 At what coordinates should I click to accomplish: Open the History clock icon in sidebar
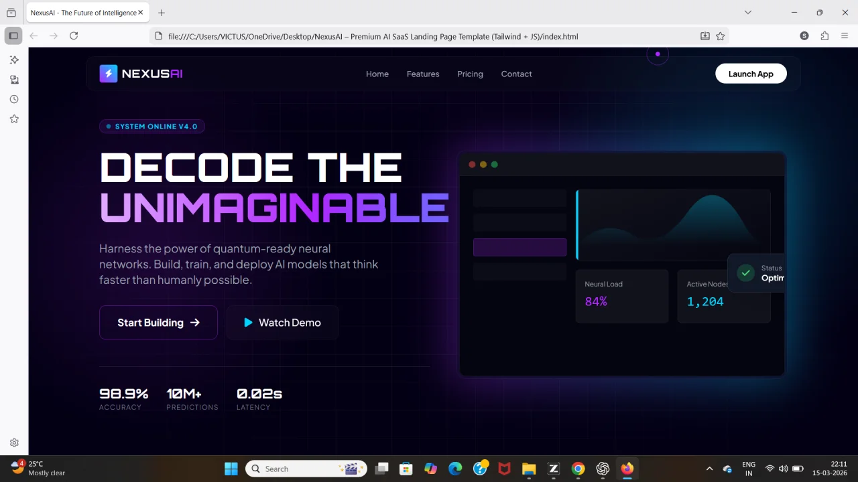pos(14,99)
